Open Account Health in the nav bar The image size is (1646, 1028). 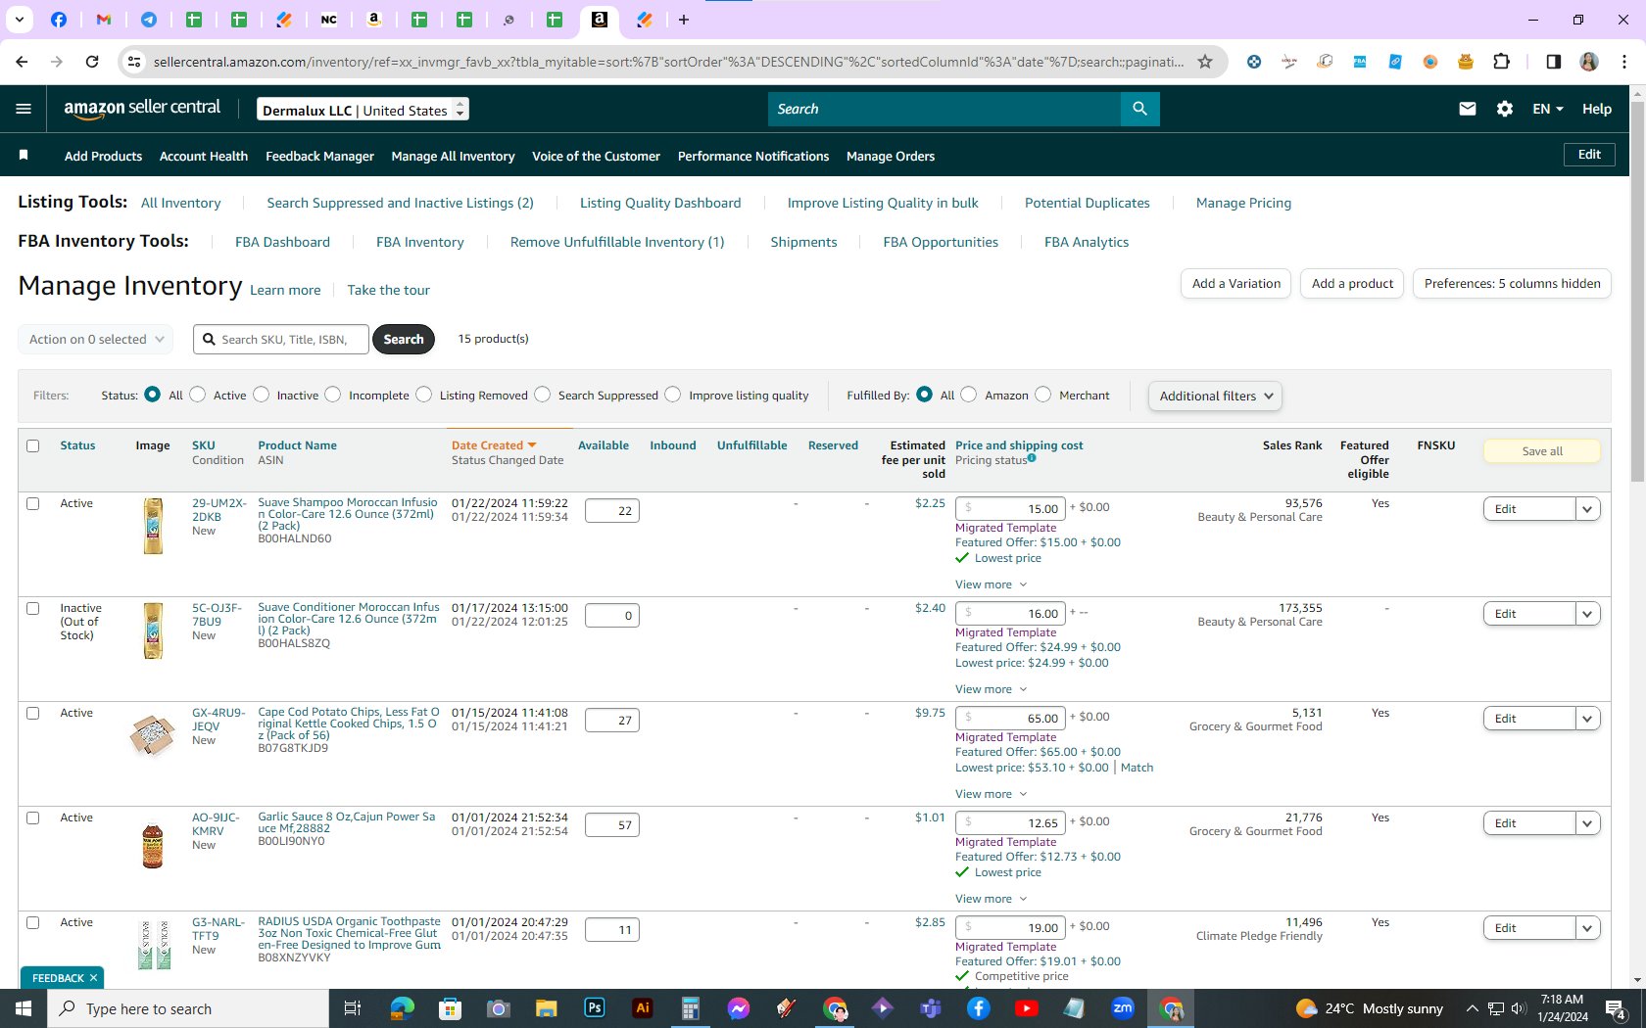point(204,156)
